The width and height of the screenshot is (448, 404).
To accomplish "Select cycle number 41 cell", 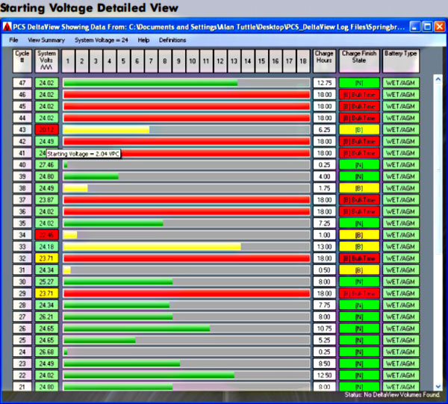I will (x=22, y=153).
